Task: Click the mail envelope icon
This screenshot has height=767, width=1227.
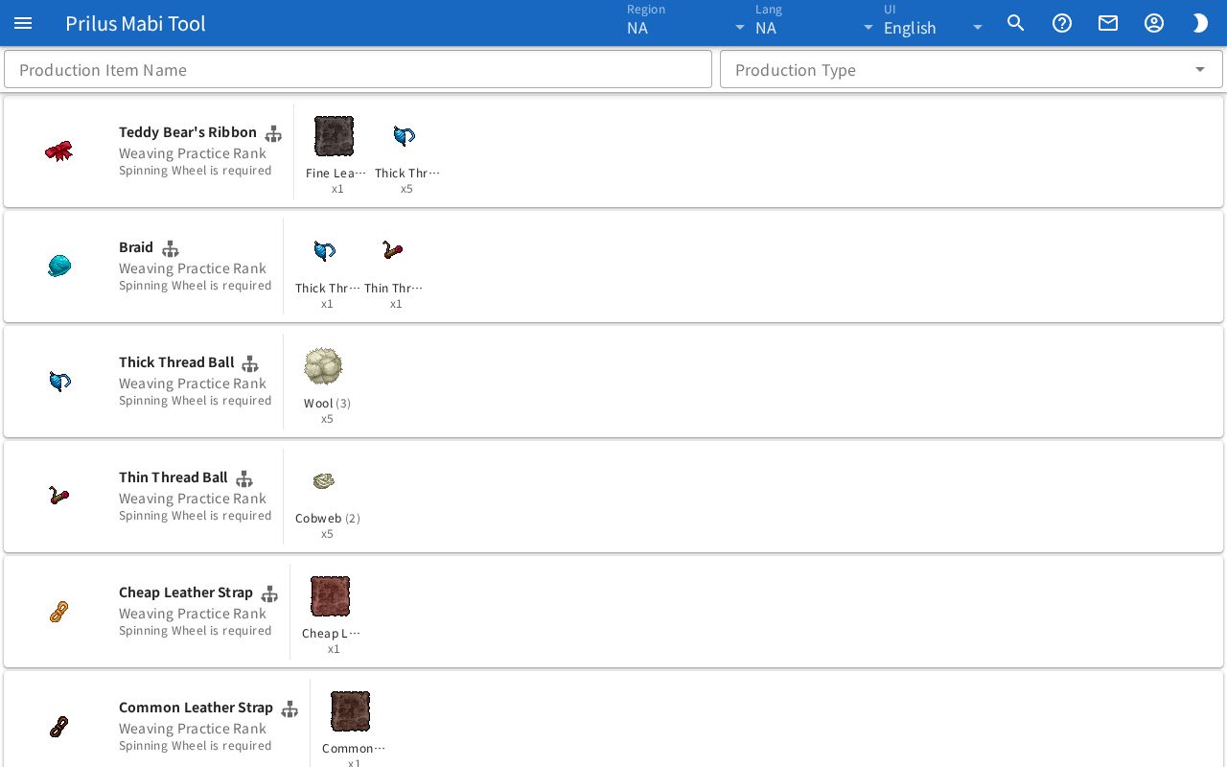Action: click(x=1108, y=23)
